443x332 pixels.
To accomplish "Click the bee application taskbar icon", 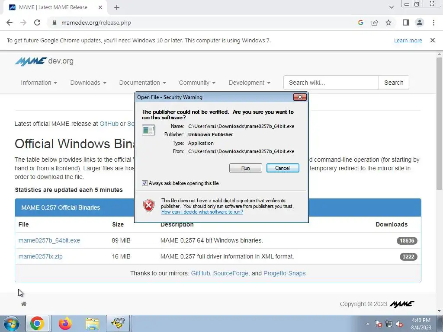I will 118,323.
